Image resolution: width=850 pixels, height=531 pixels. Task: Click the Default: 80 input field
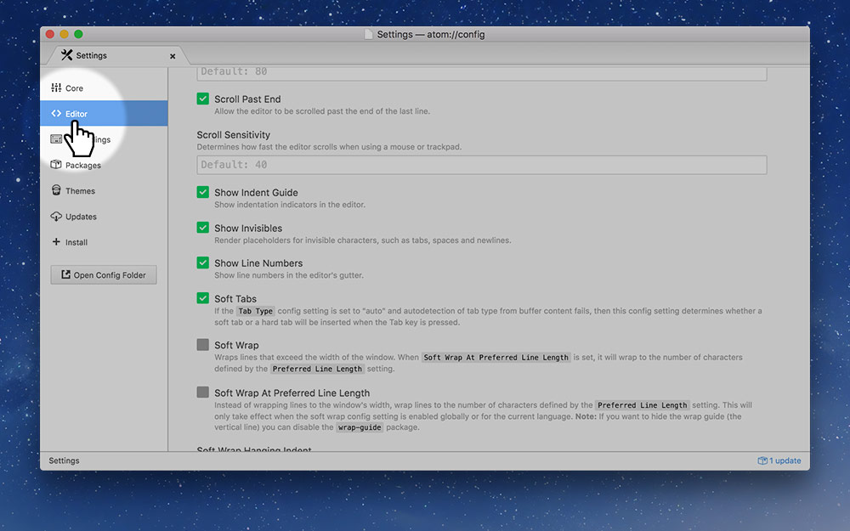(481, 73)
